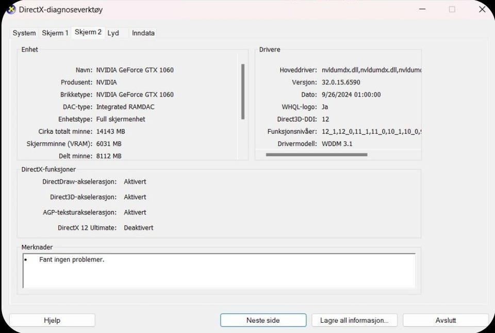Click the Drivere panel horizontal scrollbar
The width and height of the screenshot is (495, 333).
(317, 155)
